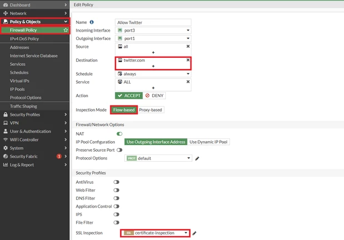Enable the AntiVirus toggle
This screenshot has width=344, height=240.
(x=117, y=182)
